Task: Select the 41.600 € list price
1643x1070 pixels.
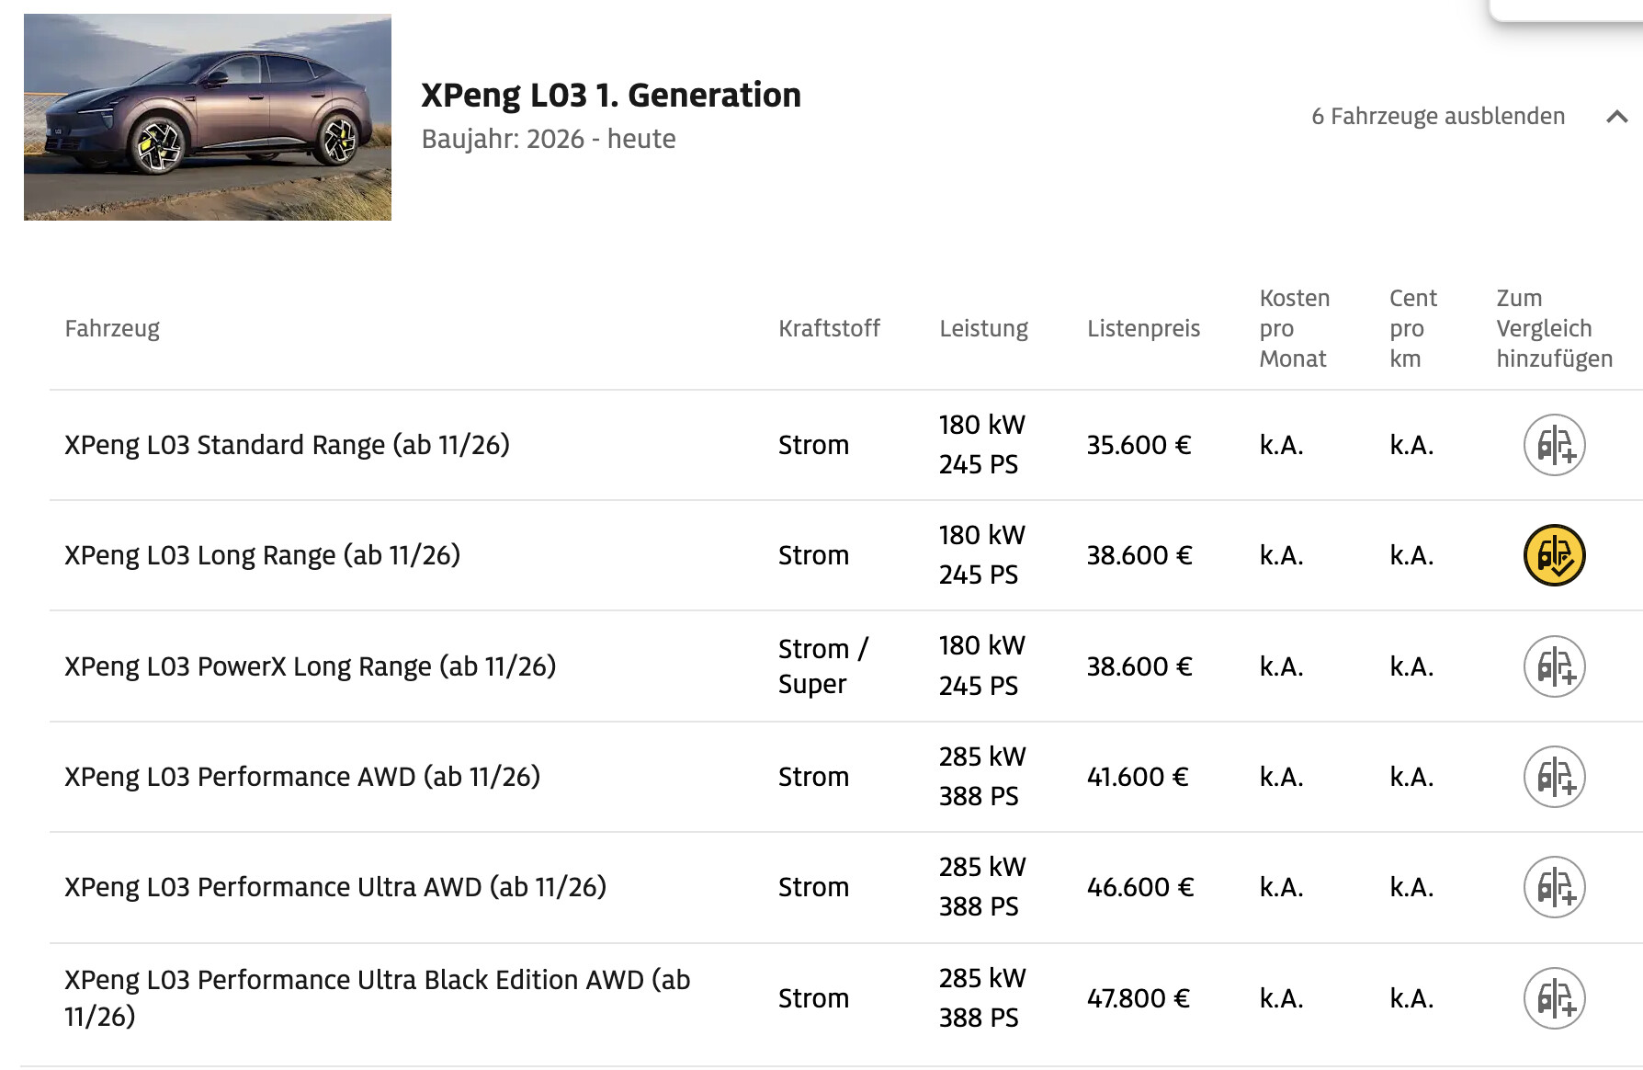Action: (1138, 777)
